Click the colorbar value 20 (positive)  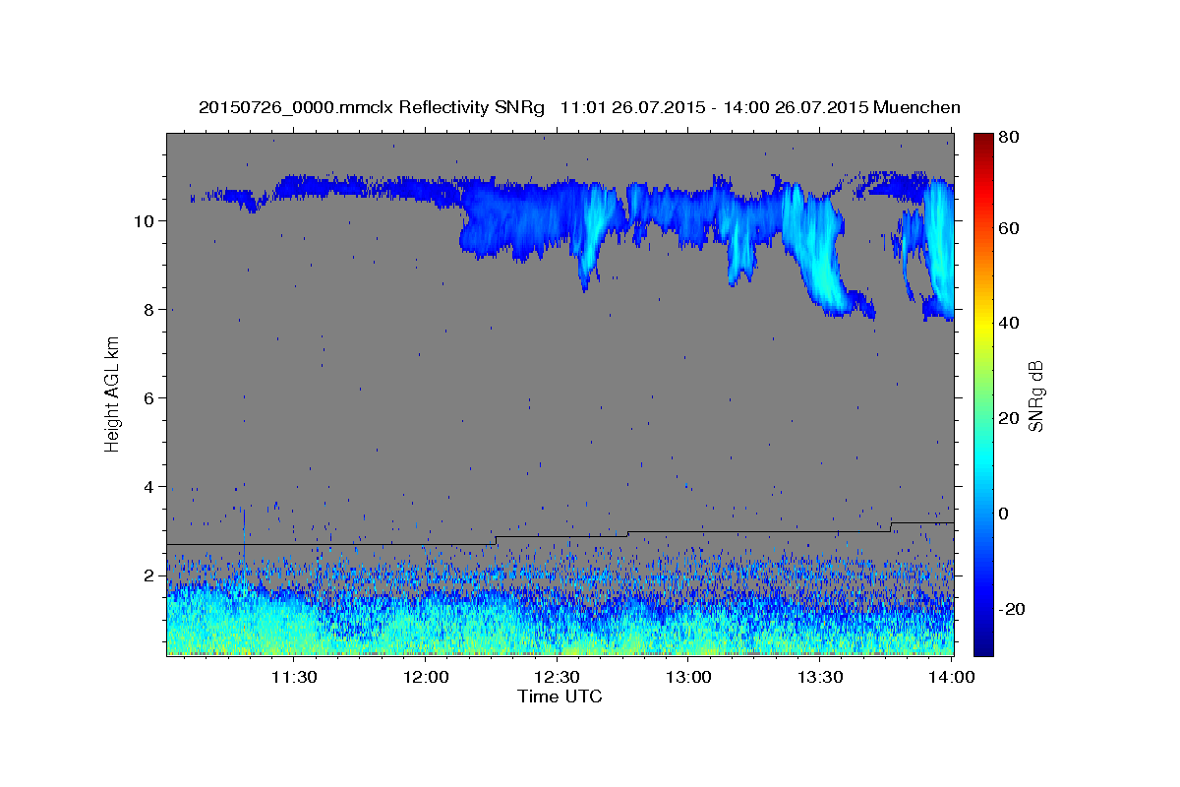(1010, 418)
